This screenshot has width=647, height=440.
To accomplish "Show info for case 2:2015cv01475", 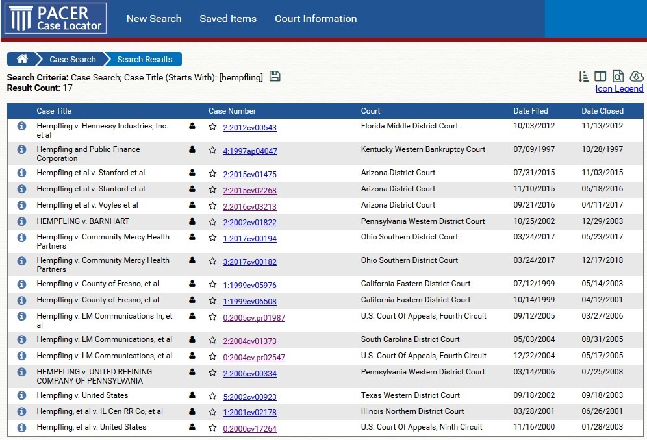I will [x=22, y=173].
